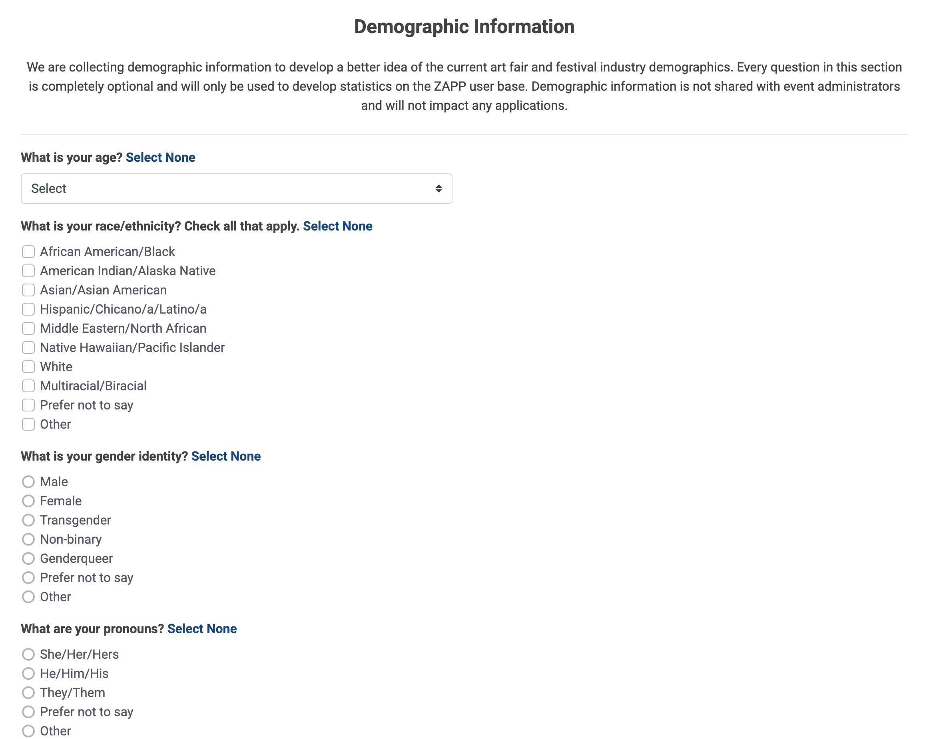Select She/Her/Hers pronouns option

pyautogui.click(x=28, y=654)
